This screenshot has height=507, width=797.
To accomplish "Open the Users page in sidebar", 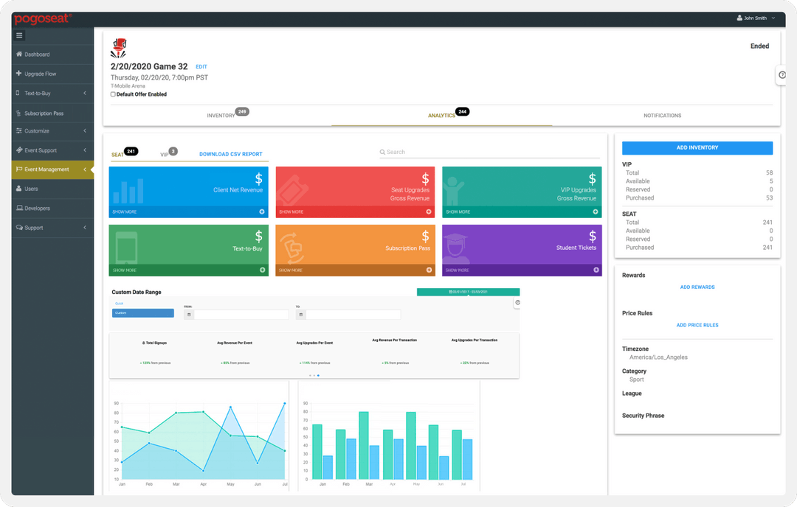I will coord(31,189).
